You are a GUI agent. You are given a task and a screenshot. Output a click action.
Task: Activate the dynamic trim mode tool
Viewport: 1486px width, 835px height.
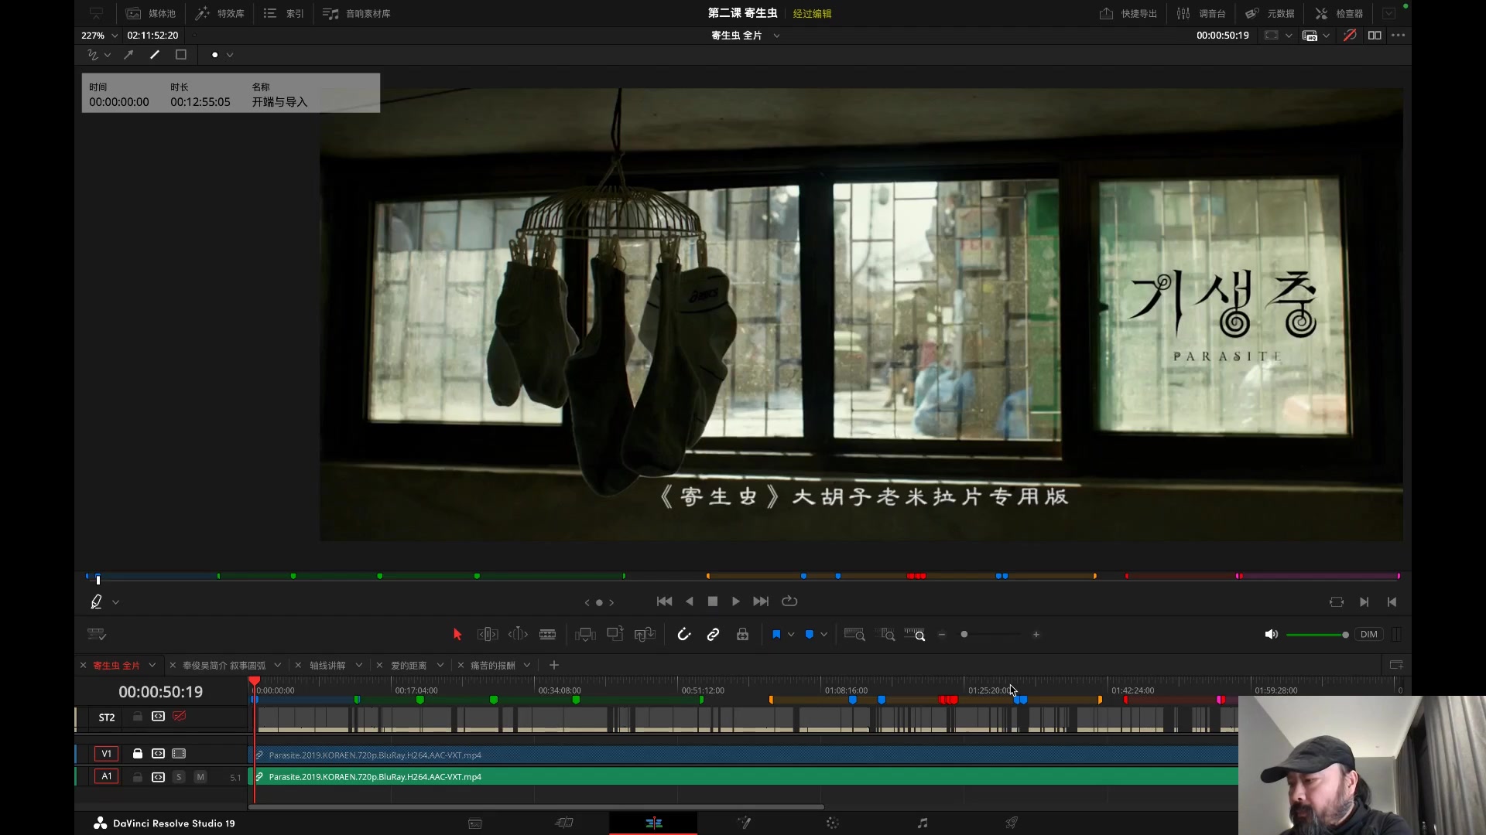click(518, 635)
